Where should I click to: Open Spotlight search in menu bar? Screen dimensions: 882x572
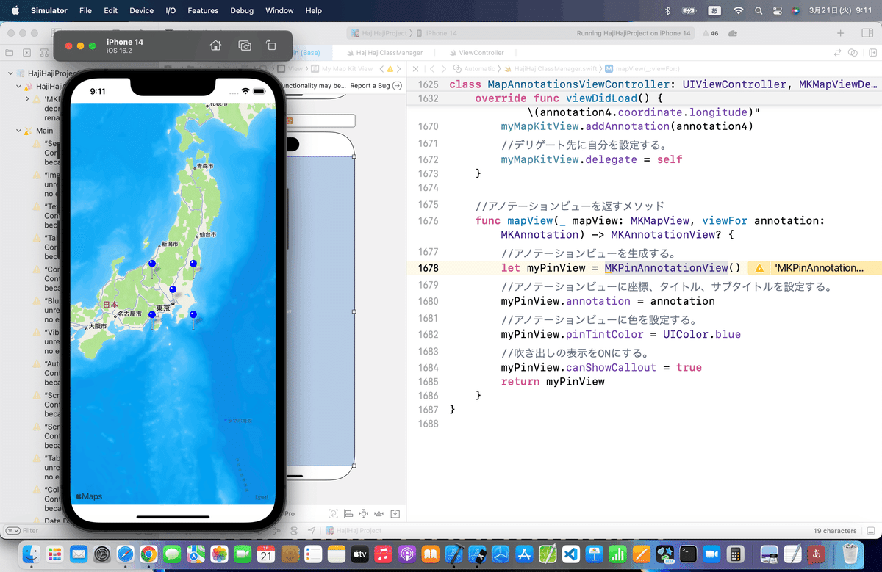click(759, 11)
